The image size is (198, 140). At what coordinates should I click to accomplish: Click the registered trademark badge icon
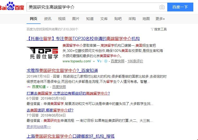pos(106,61)
